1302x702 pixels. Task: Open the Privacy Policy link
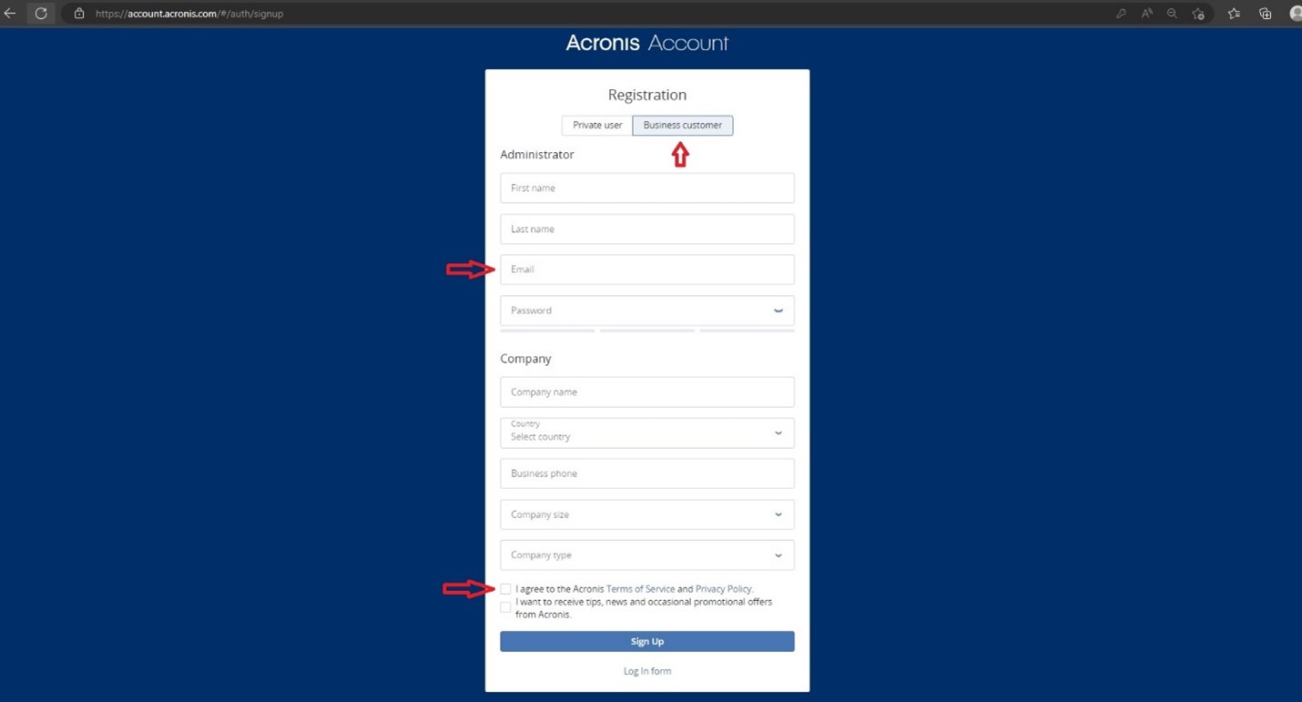point(724,589)
